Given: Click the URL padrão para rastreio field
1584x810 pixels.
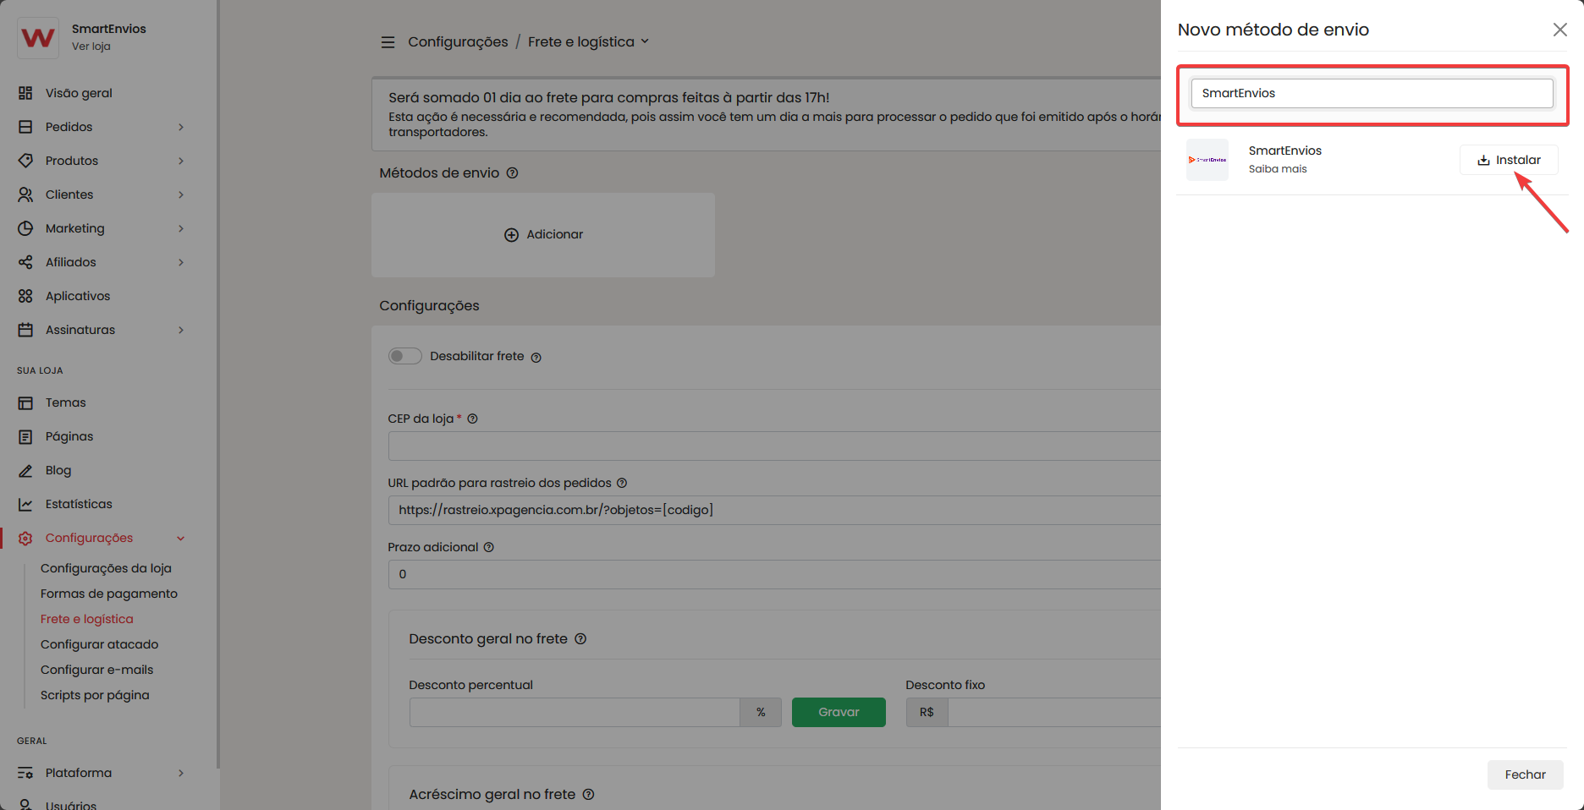Looking at the screenshot, I should 774,510.
